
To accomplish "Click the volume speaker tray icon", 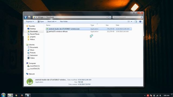I will click(x=160, y=95).
